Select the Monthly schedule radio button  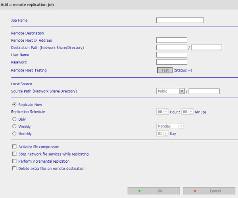coord(14,133)
